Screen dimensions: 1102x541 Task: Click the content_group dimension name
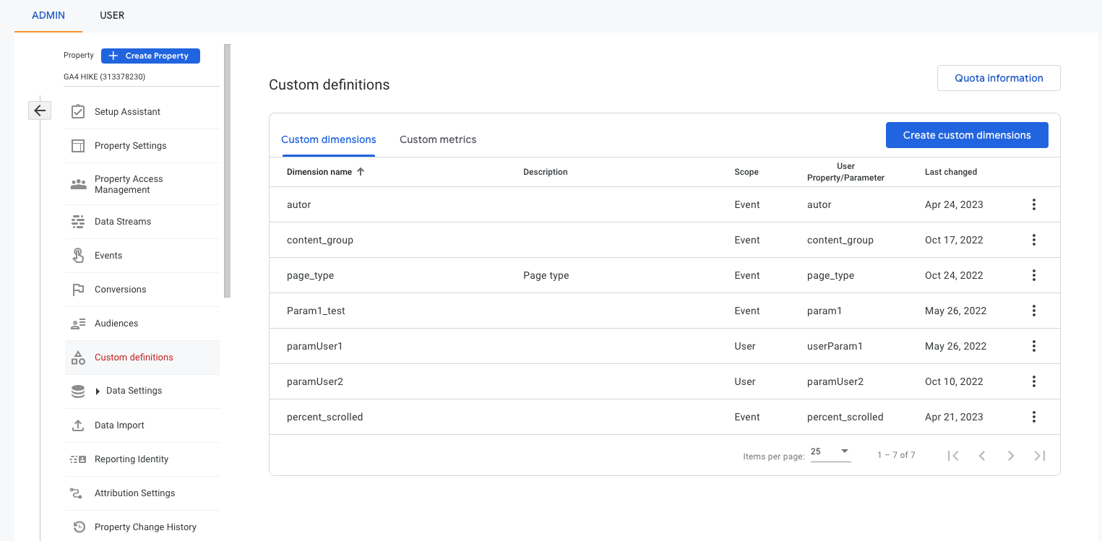(320, 240)
